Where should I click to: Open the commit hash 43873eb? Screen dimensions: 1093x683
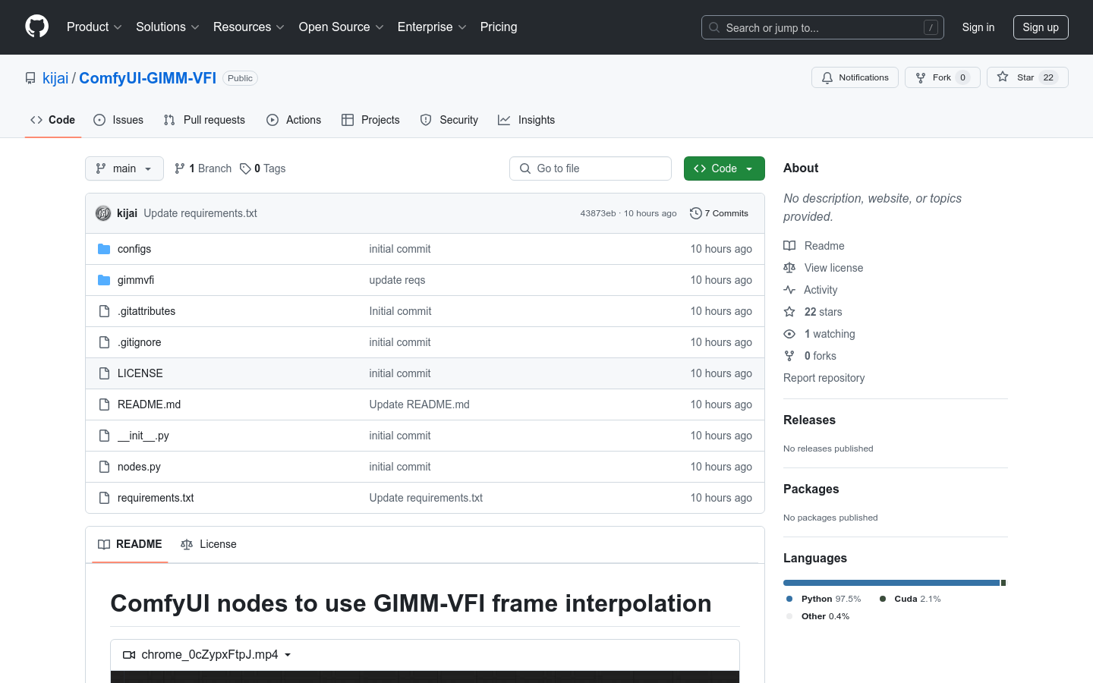tap(598, 213)
